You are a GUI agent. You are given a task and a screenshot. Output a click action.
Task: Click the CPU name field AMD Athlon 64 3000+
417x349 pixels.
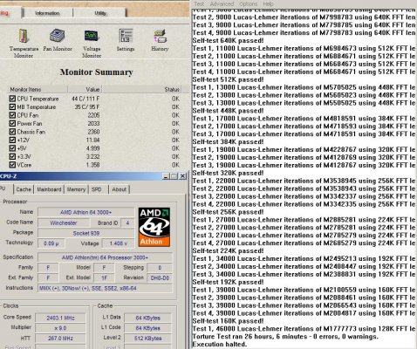pyautogui.click(x=86, y=212)
